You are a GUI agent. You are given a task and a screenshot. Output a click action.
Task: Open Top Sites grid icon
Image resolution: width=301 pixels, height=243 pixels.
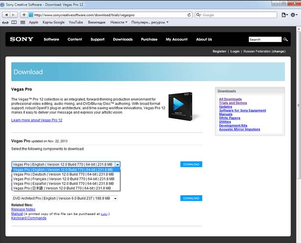click(23, 22)
